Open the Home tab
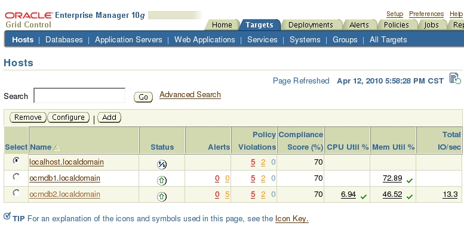Image resolution: width=464 pixels, height=232 pixels. (222, 25)
